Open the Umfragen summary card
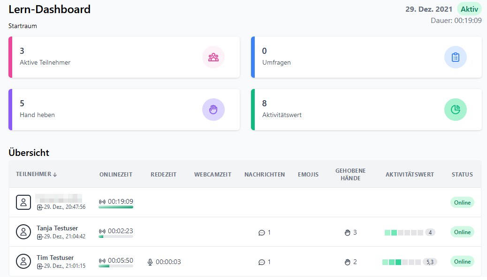Screen dimensions: 487x280 coord(366,57)
